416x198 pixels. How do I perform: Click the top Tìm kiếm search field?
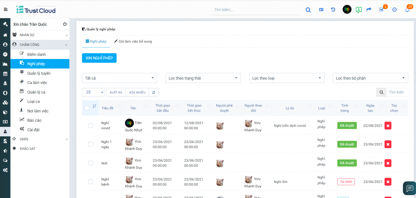[255, 10]
